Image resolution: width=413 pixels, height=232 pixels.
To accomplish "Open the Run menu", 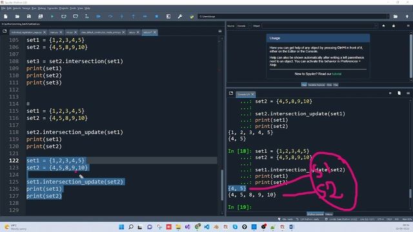I will (x=34, y=8).
